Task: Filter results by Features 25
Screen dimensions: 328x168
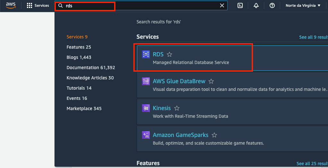Action: [79, 47]
